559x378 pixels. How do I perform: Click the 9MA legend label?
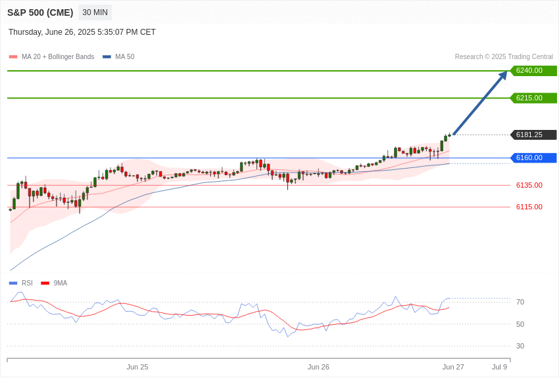[61, 283]
